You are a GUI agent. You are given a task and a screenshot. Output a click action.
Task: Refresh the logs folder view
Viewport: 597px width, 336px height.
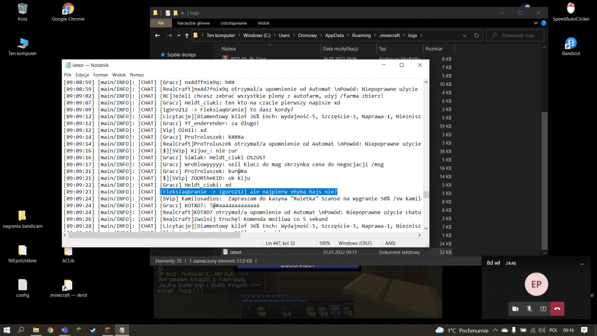tap(478, 36)
